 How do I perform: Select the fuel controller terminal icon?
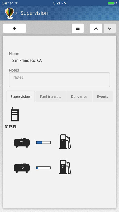click(15, 115)
